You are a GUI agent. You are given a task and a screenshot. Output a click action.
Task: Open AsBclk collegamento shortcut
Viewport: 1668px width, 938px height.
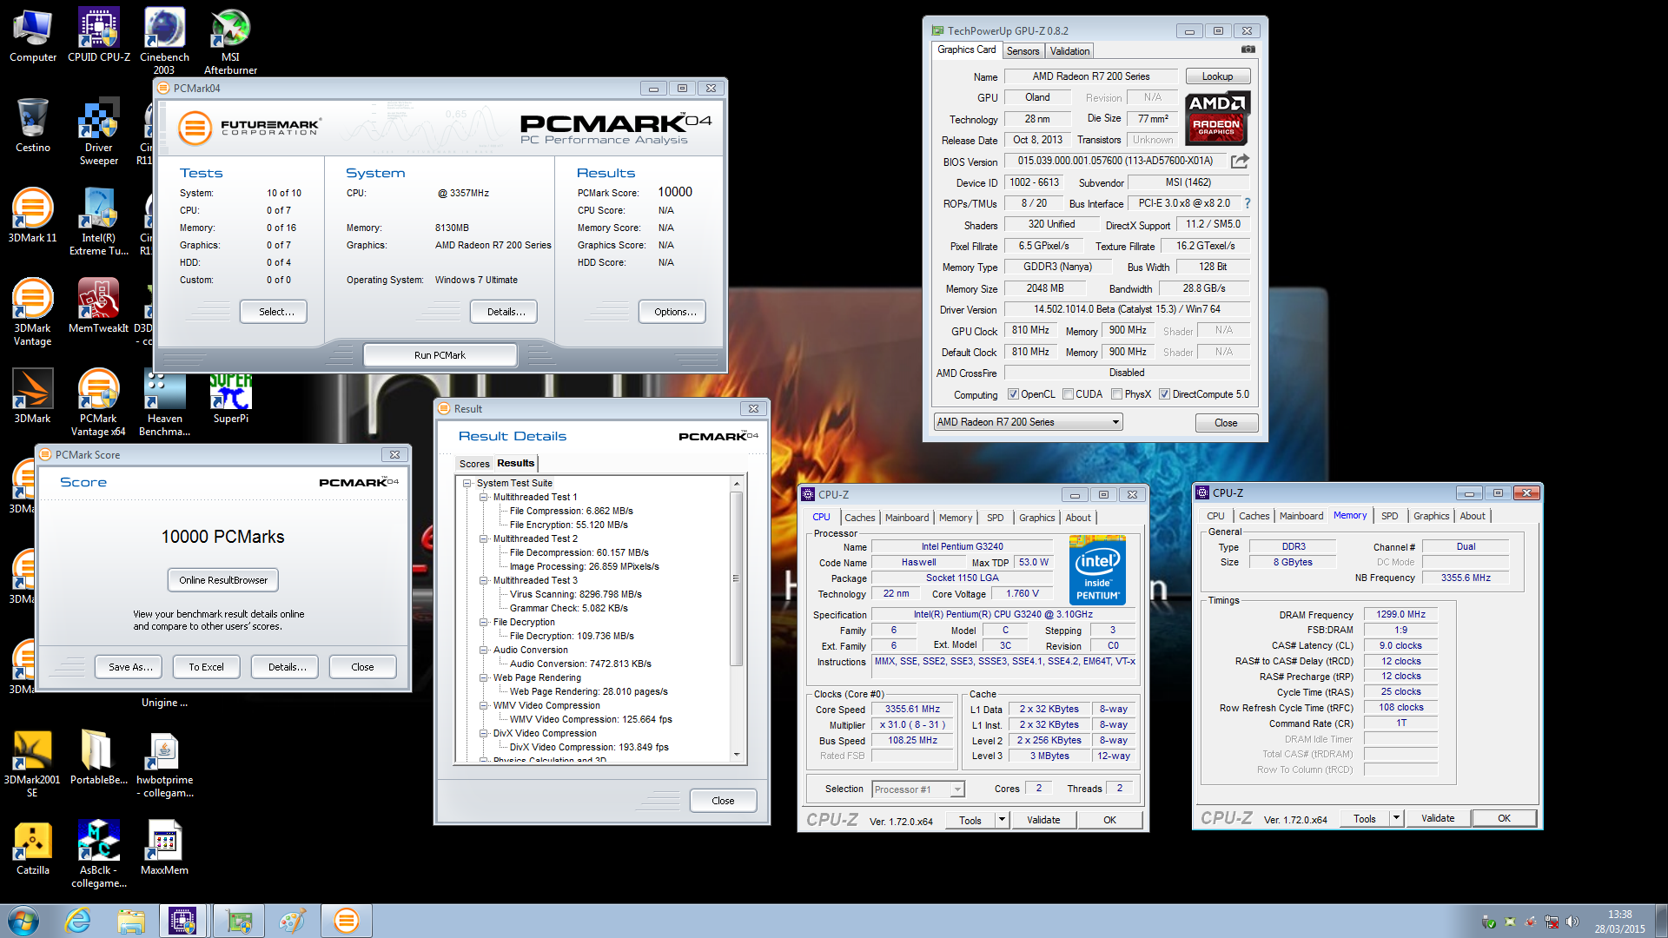tap(99, 855)
